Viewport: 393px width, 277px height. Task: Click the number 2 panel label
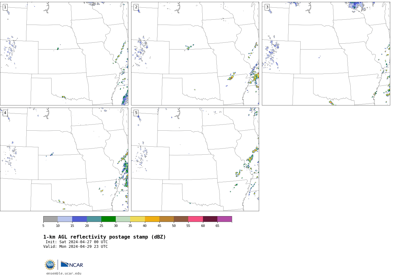[x=136, y=7]
